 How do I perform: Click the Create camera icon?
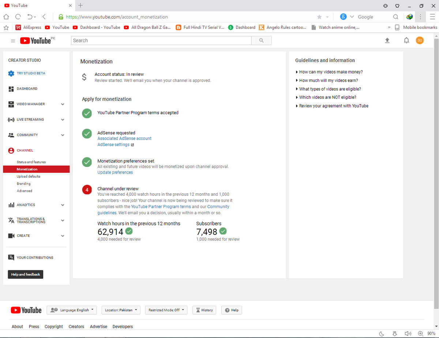11,236
